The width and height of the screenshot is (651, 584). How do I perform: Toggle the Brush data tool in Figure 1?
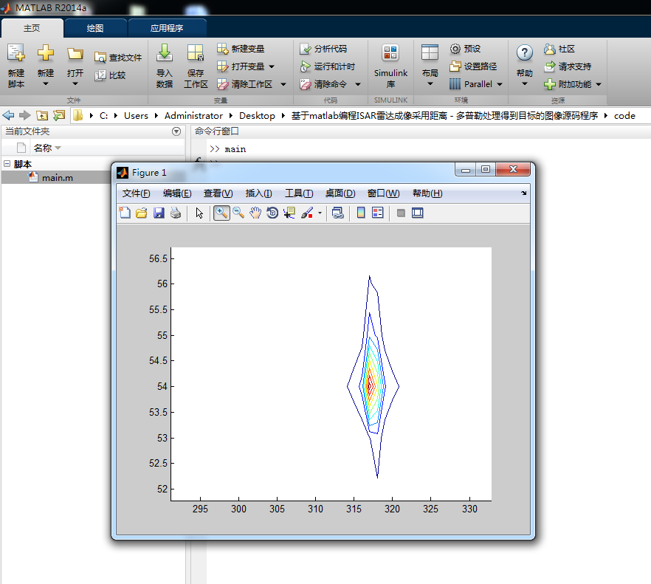pos(307,213)
